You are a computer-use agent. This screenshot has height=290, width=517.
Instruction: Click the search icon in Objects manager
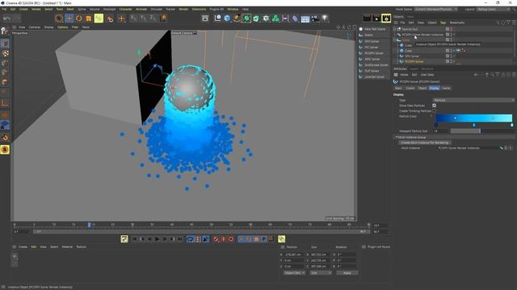[498, 23]
